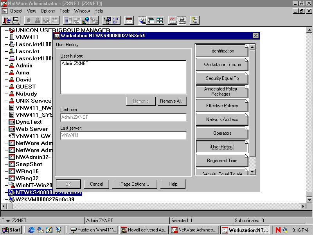313x235 pixels.
Task: Click the tree Set Context toolbar icon
Action: pos(107,20)
